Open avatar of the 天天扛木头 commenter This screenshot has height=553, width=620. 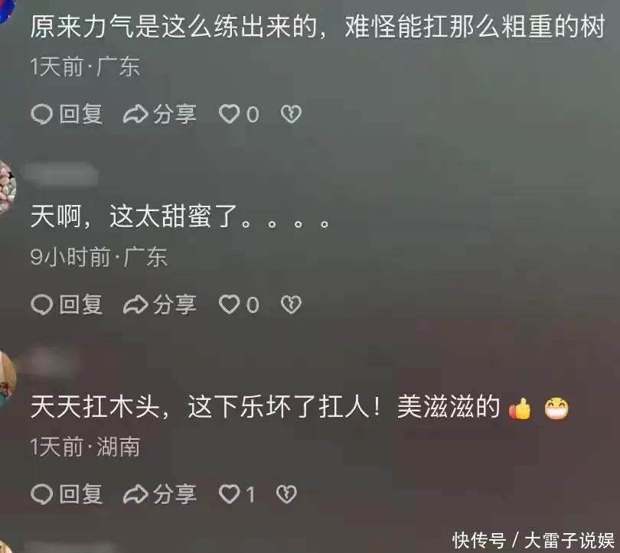click(7, 379)
